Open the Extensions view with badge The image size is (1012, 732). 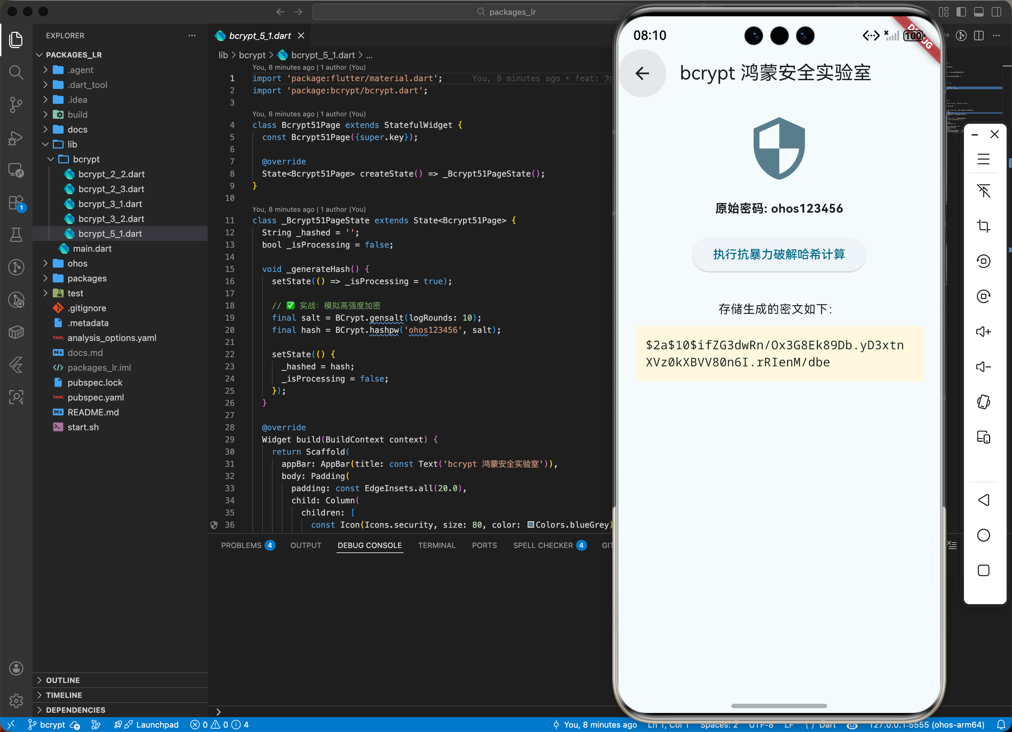point(16,203)
